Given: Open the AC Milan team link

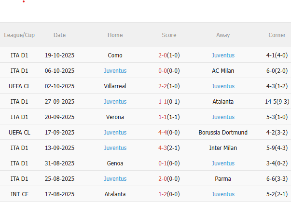Looking at the screenshot, I should tap(223, 71).
